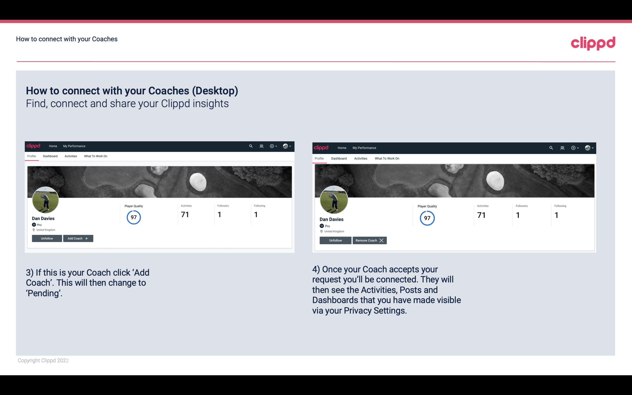Click 'Remove Coach' button on right profile

coord(369,240)
